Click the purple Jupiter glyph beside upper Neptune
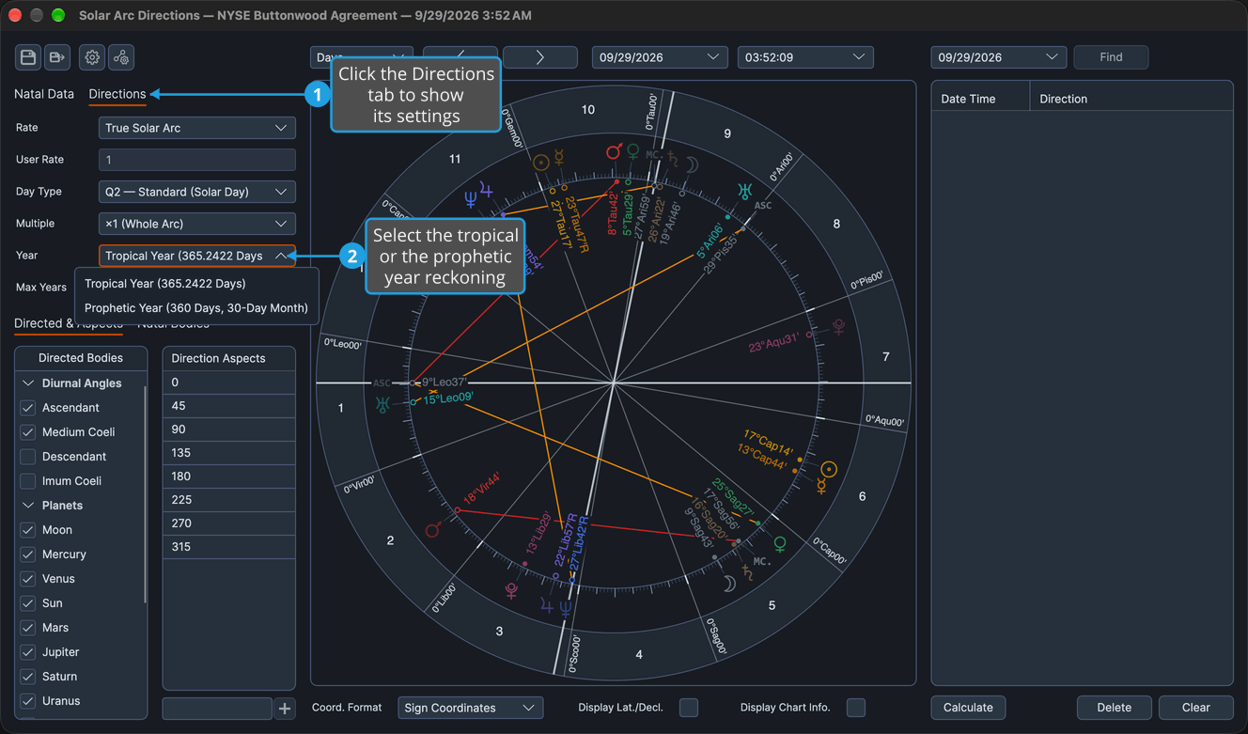This screenshot has width=1248, height=734. (x=487, y=189)
